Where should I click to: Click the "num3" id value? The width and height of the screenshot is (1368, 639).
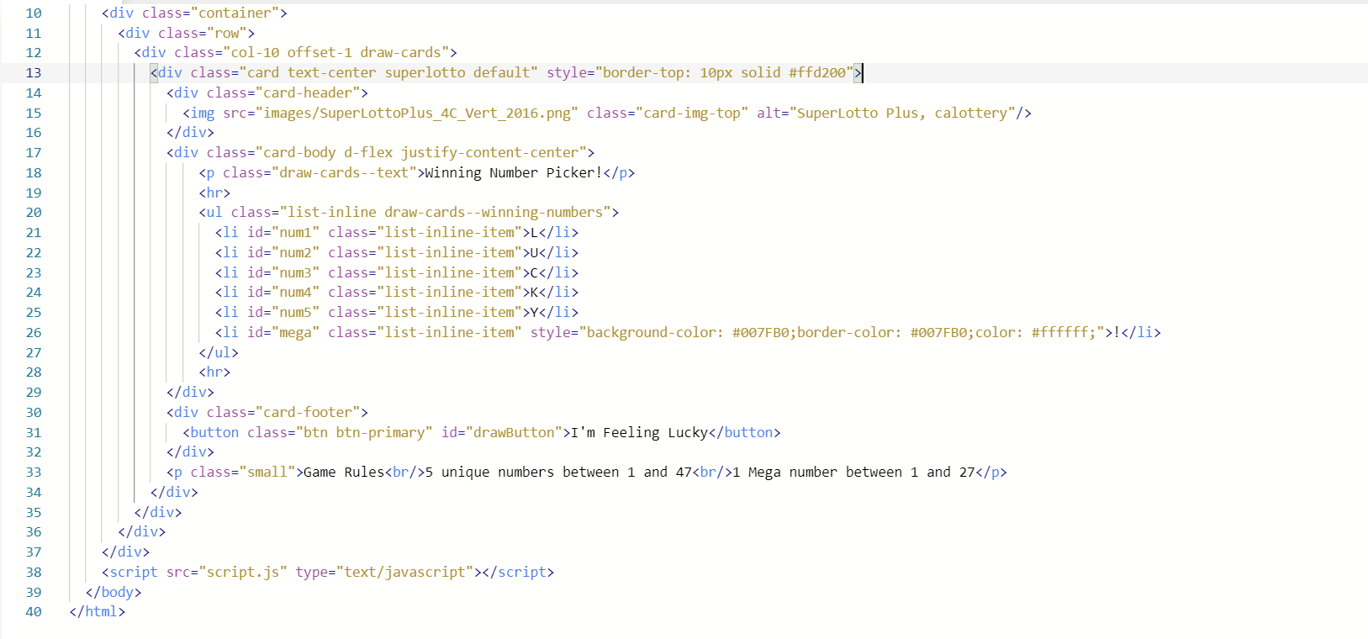pyautogui.click(x=295, y=272)
